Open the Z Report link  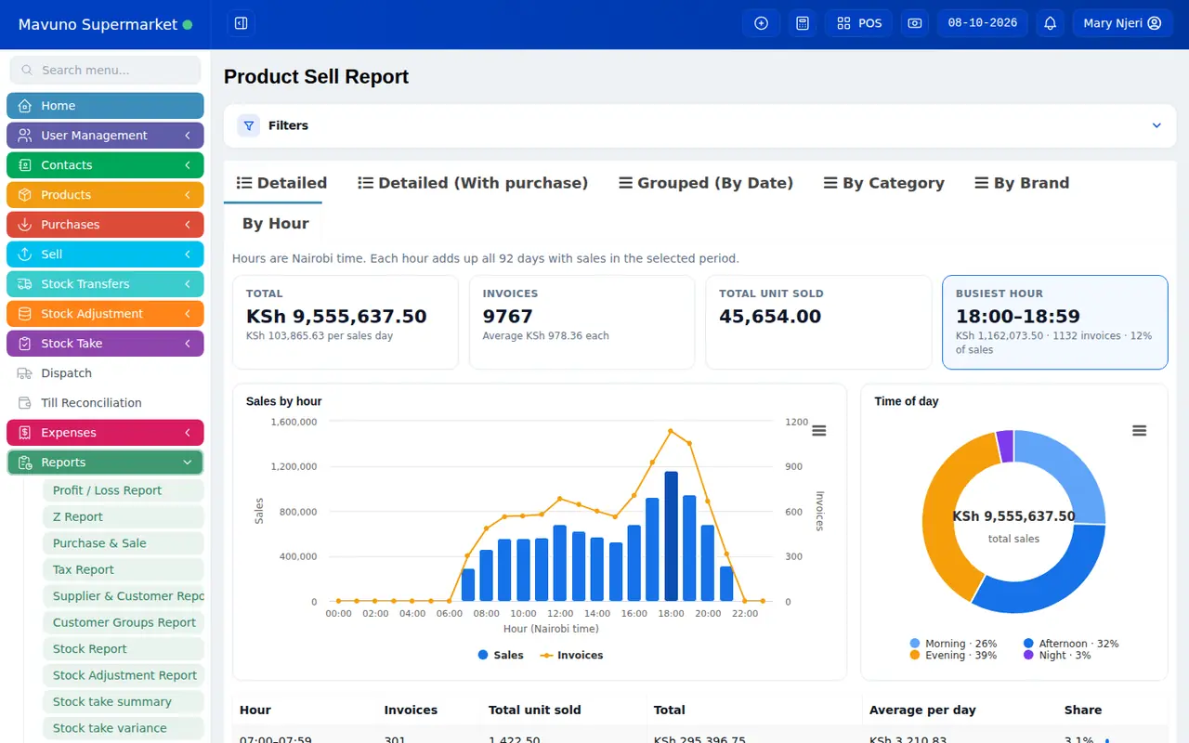123,517
